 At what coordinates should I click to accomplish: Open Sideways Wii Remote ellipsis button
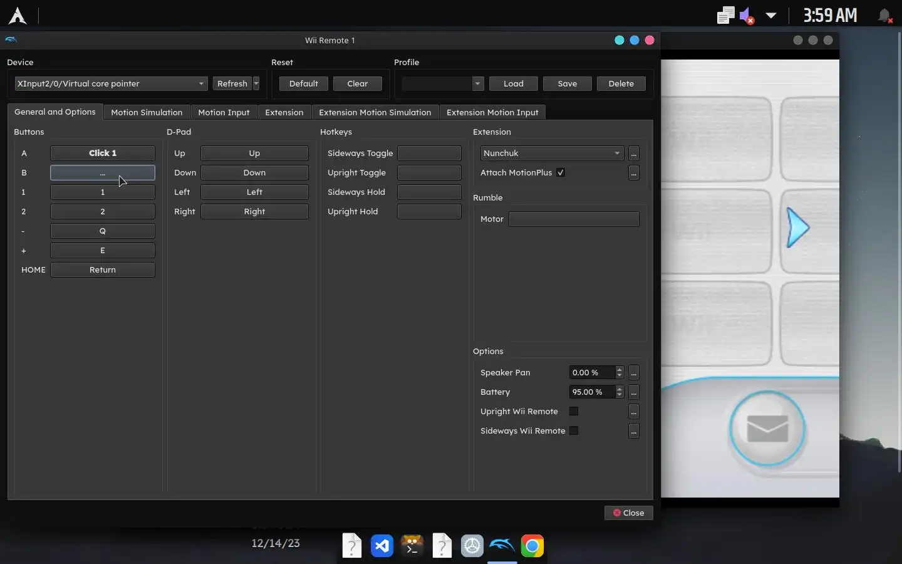tap(634, 431)
